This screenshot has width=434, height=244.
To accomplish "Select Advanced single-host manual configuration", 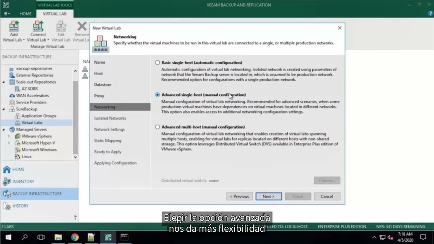I will 157,95.
